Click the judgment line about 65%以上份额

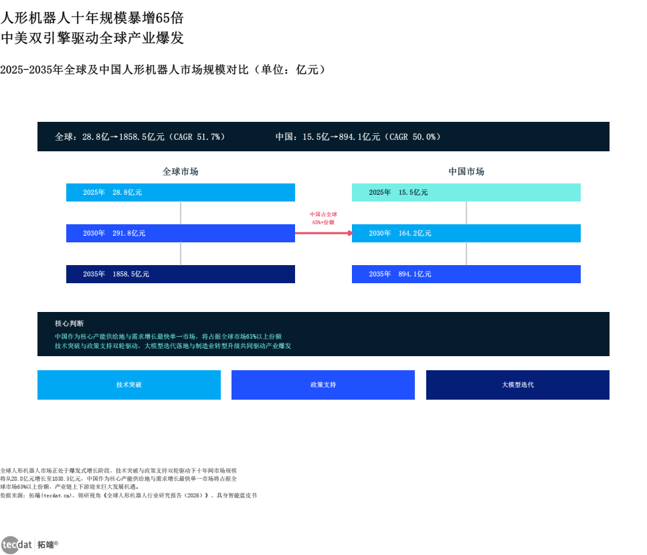169,337
